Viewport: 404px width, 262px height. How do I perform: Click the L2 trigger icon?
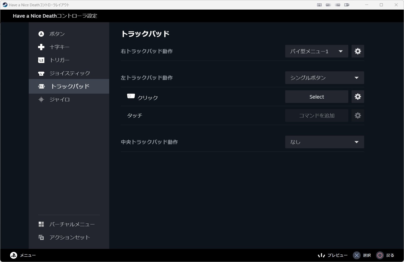(x=41, y=60)
